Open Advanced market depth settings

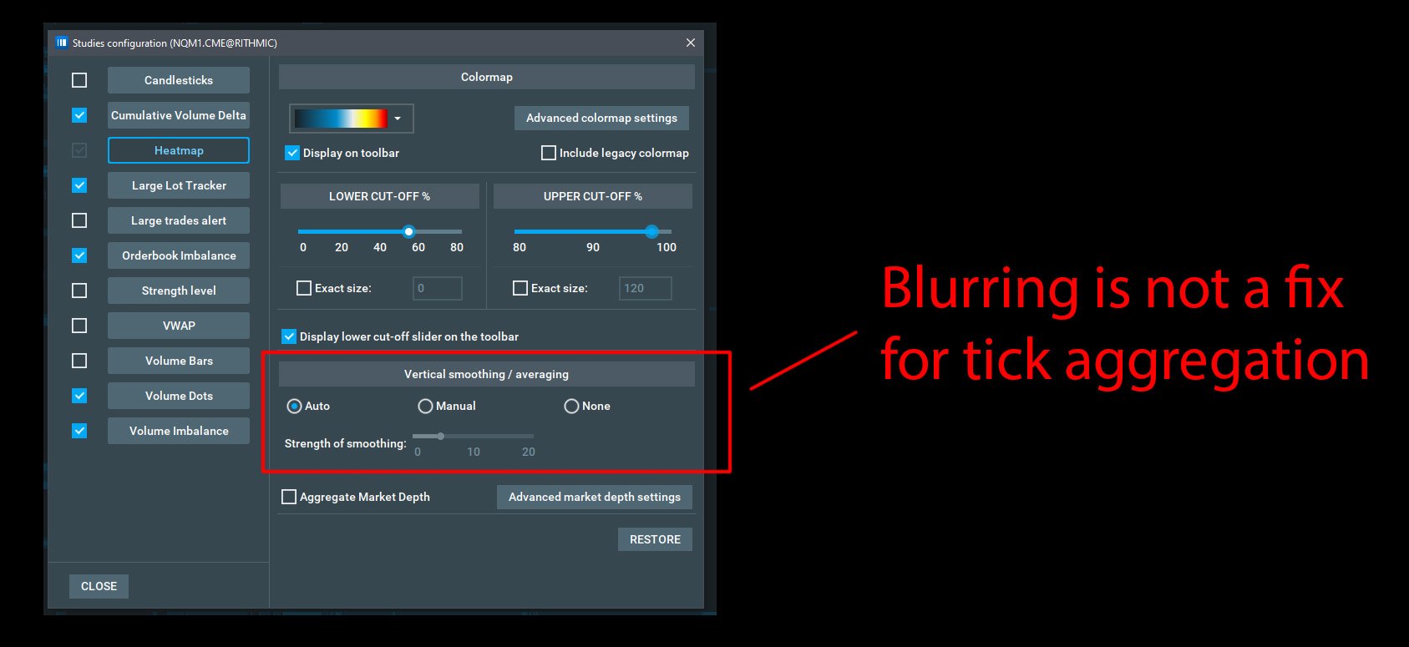(x=594, y=497)
